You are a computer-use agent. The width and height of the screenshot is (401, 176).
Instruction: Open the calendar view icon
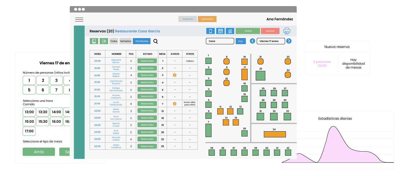220,31
